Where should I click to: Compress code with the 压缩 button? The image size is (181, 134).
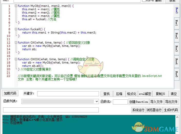pos(119,94)
